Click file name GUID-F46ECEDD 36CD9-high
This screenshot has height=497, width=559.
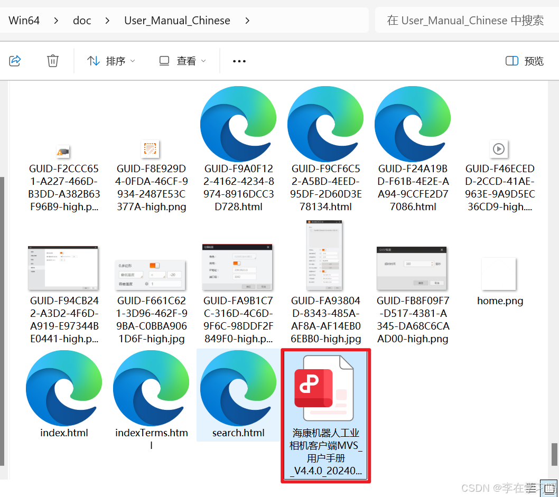click(500, 187)
